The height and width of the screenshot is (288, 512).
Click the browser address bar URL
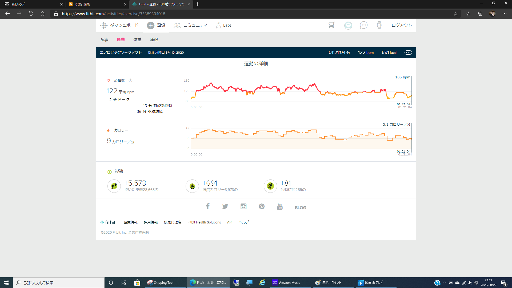click(113, 14)
